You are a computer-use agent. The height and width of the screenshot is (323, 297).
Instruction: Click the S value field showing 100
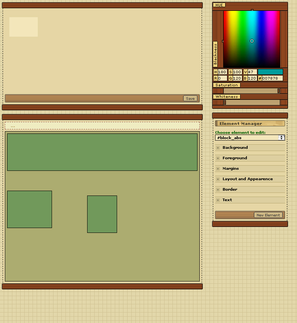click(x=237, y=72)
